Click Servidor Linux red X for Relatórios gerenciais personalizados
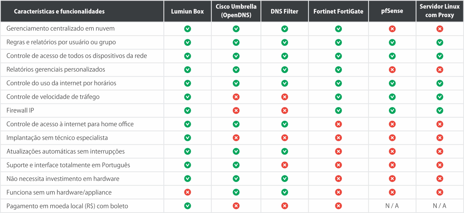 point(440,70)
